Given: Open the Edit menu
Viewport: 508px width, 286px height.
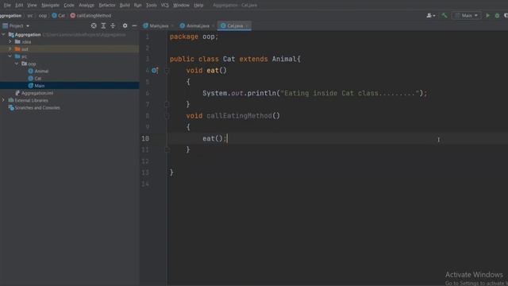Looking at the screenshot, I should point(19,6).
